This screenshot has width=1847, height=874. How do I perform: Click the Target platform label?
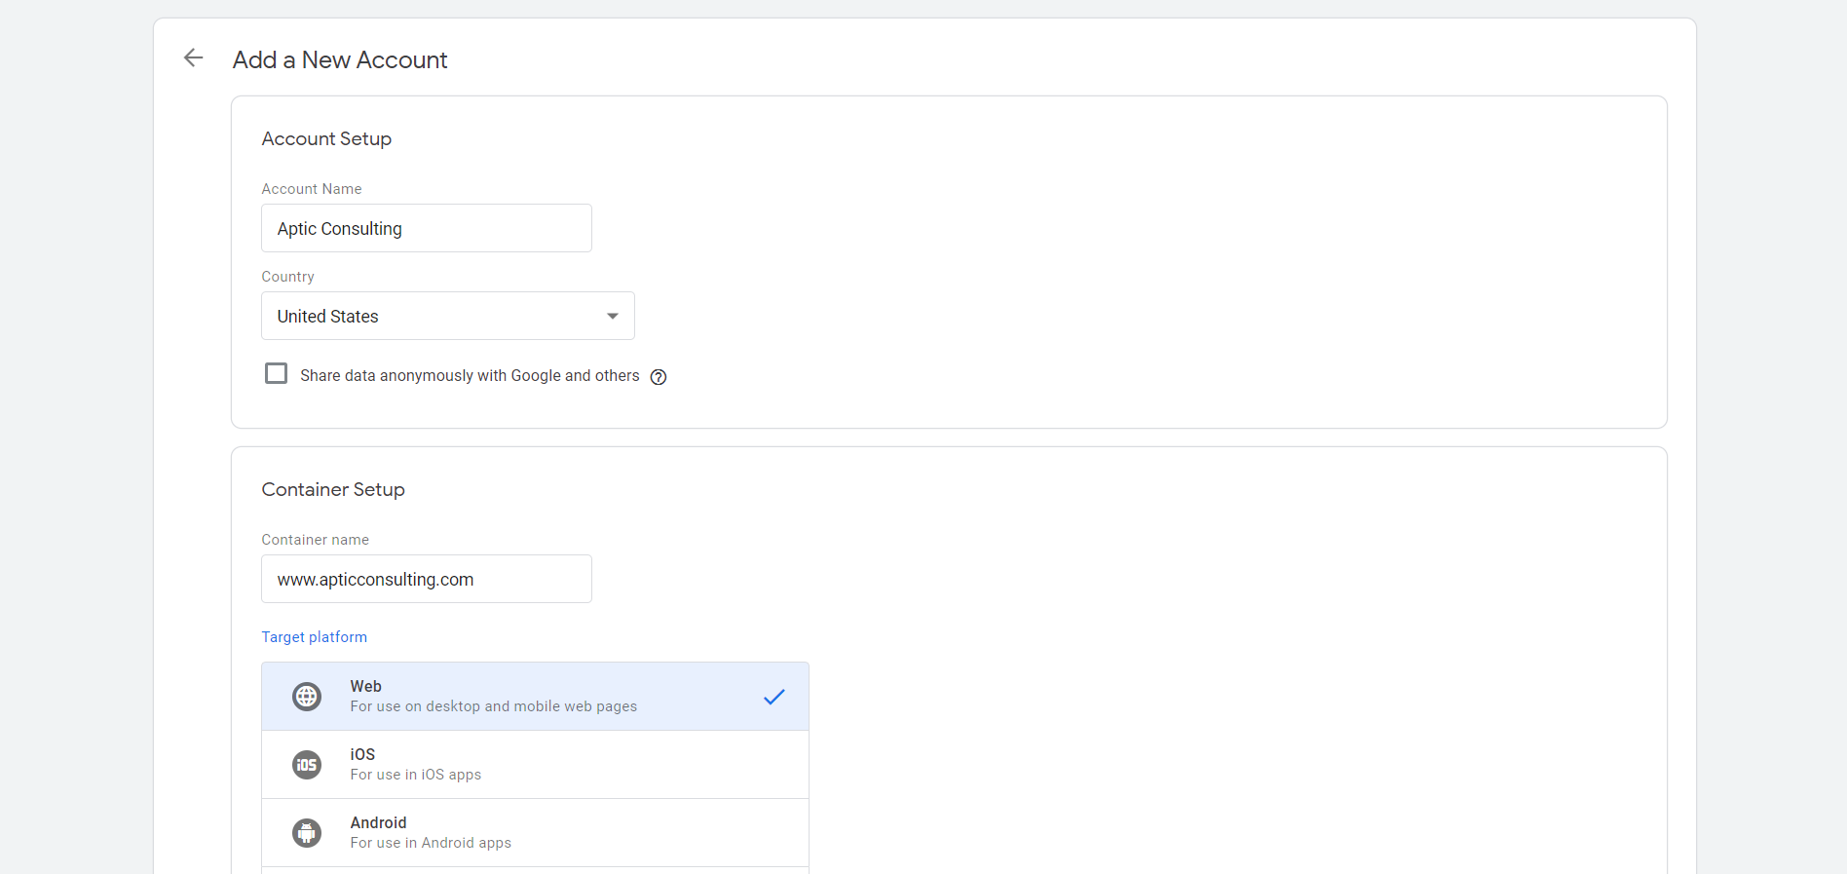point(315,637)
